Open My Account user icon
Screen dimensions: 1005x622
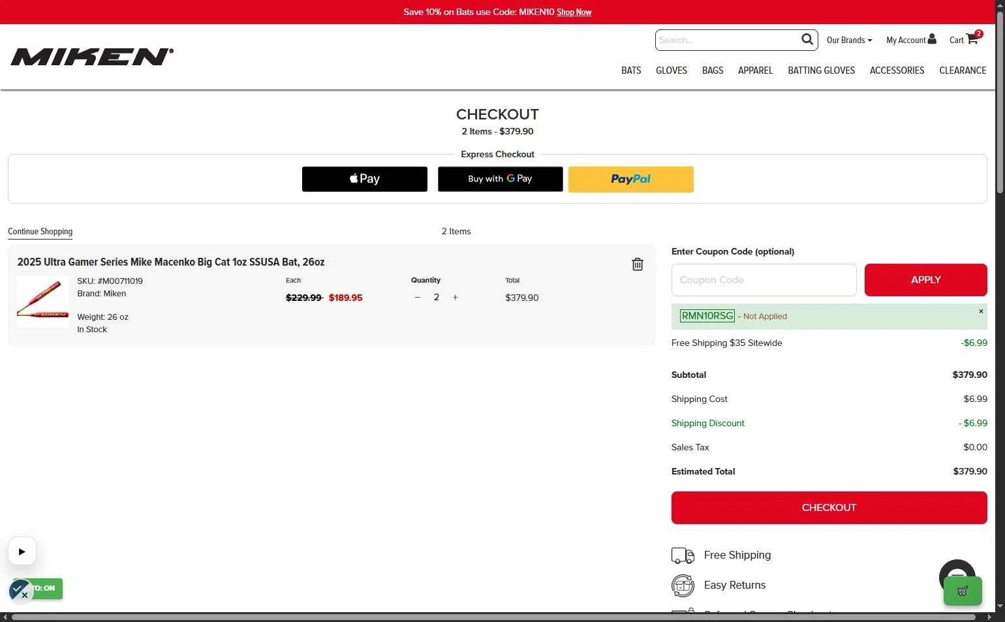click(932, 39)
